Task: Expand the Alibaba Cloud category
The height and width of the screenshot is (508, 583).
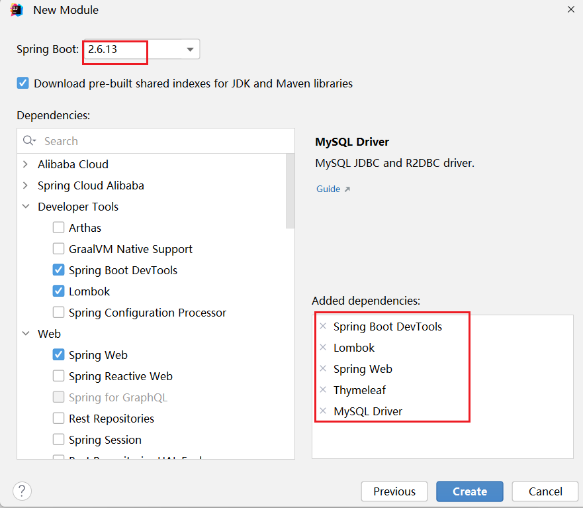Action: point(25,164)
